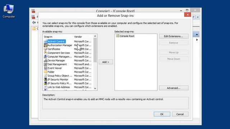Close the Add or Remove Snap-ins dialog
Screen dimensions: 230x129
point(188,14)
